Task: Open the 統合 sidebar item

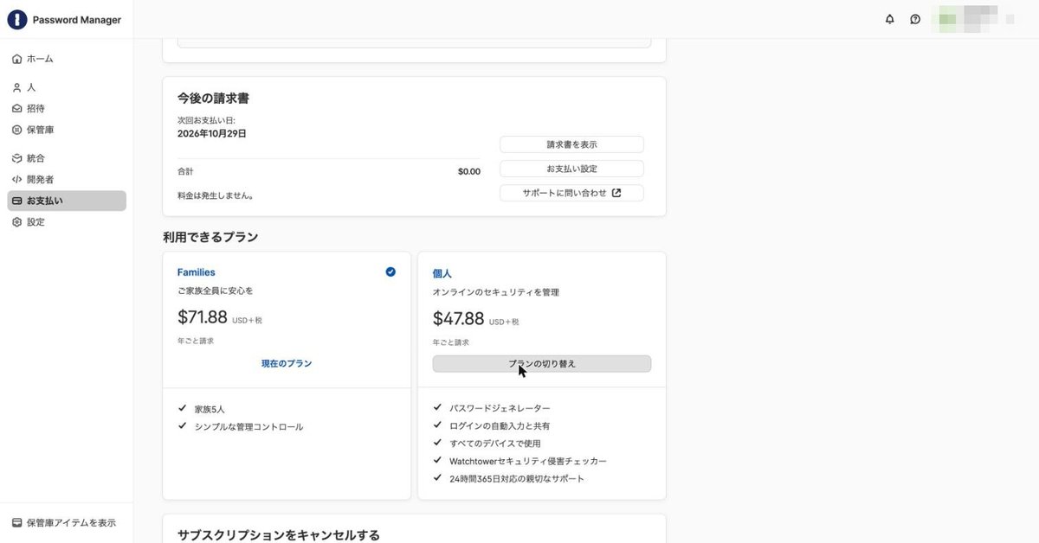Action: pyautogui.click(x=67, y=158)
